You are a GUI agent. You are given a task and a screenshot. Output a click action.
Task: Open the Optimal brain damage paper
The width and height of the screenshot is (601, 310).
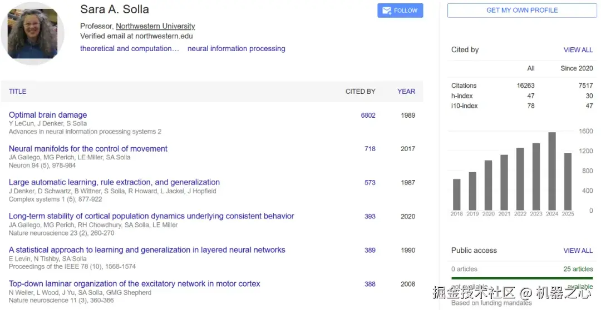tap(48, 115)
